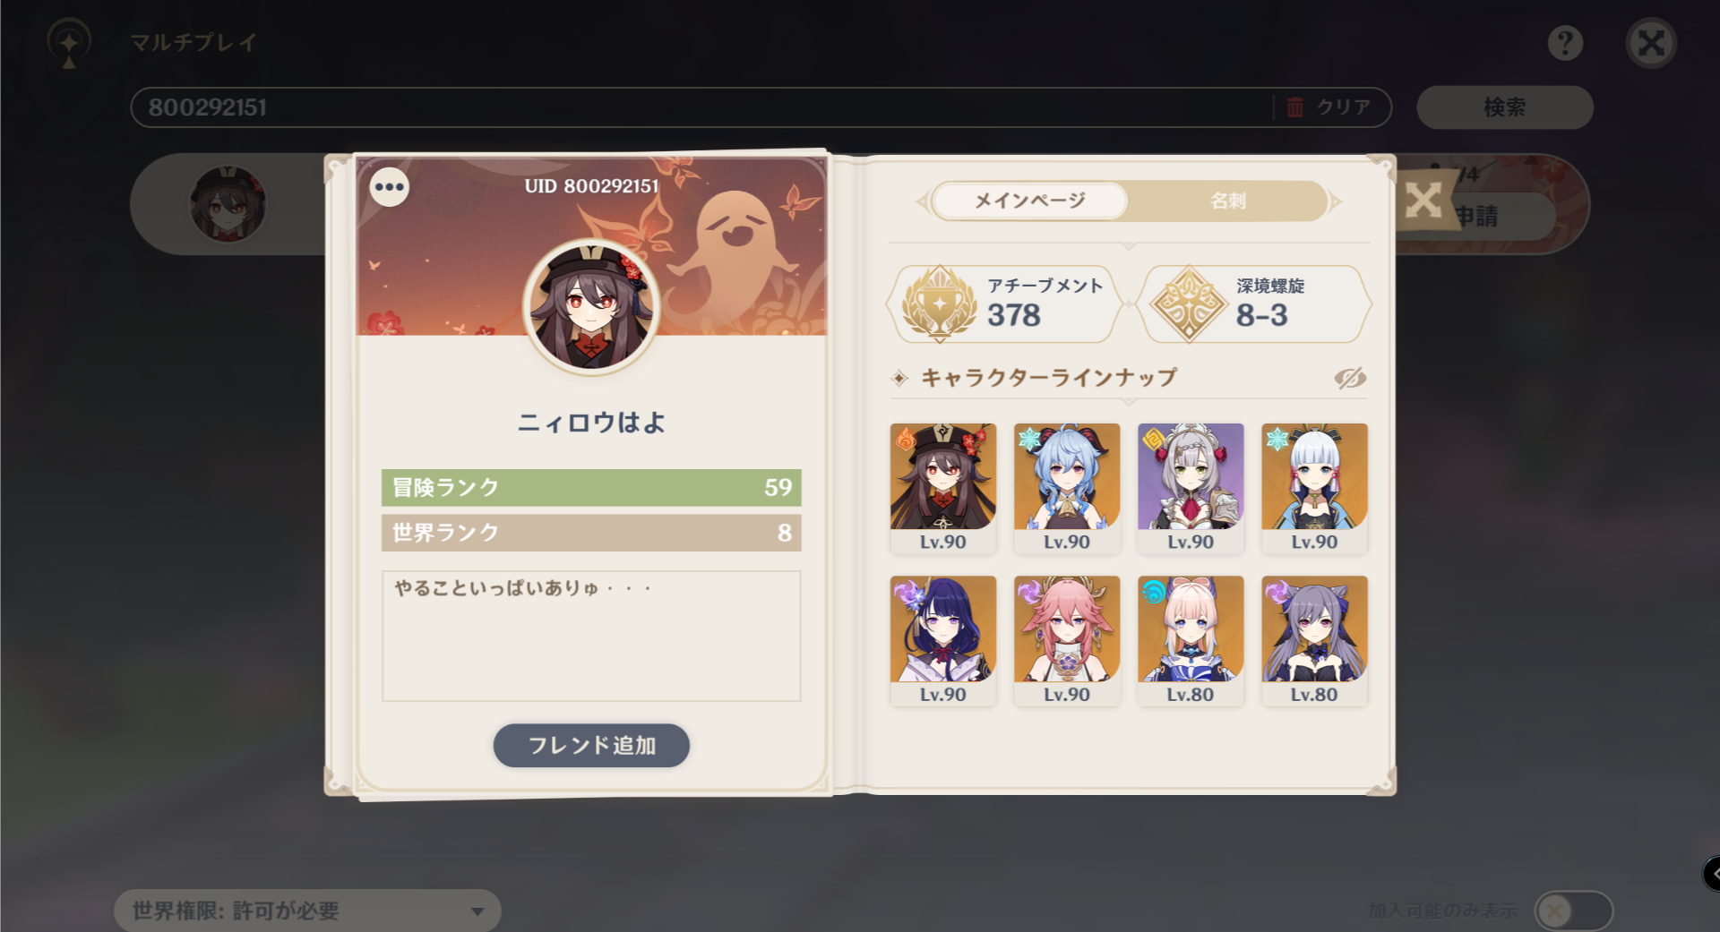Click the 検索 search button
Screen dimensions: 1720x932
click(x=1504, y=107)
